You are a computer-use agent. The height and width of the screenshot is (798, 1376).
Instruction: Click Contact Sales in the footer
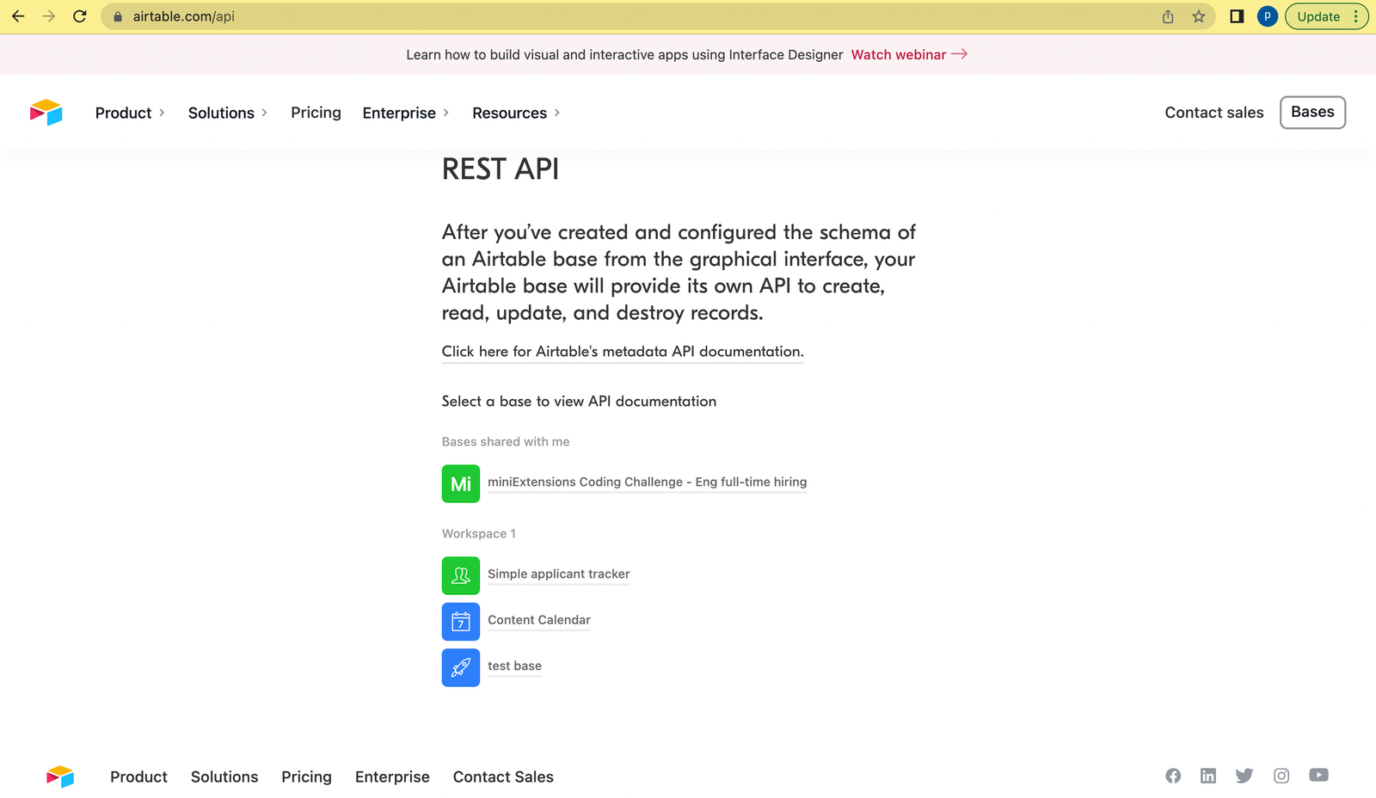point(503,777)
